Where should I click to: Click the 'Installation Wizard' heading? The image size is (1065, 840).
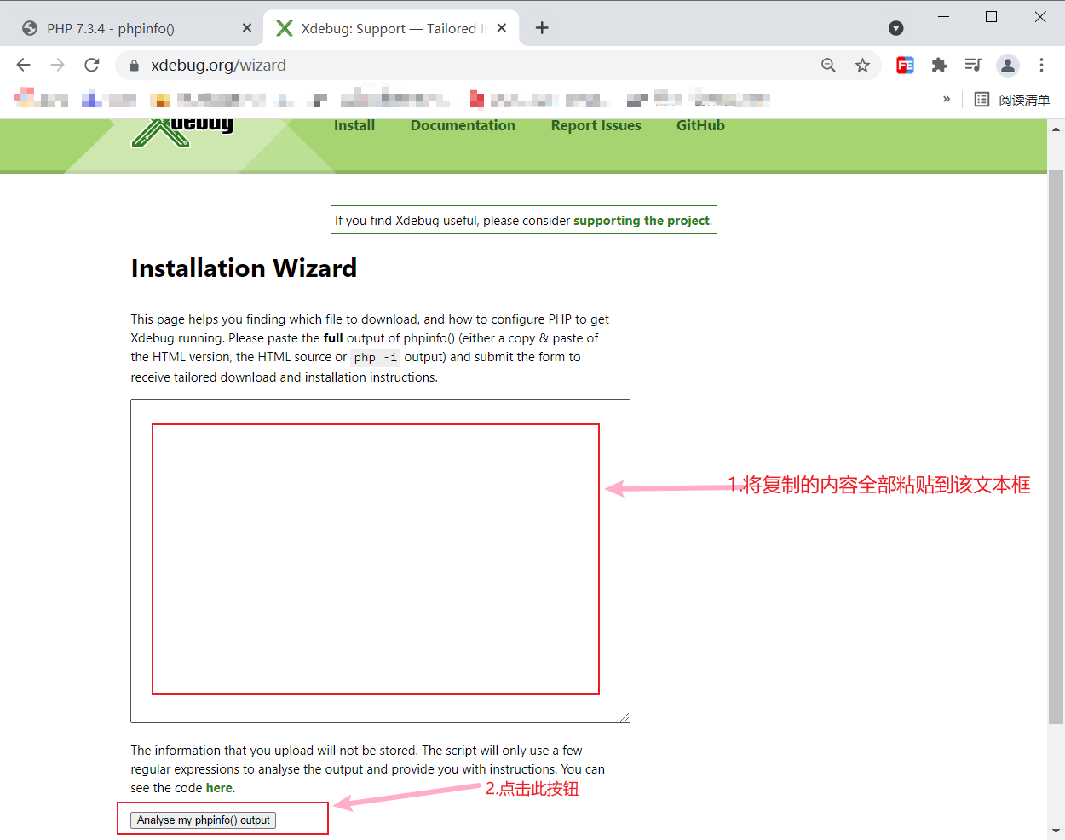click(244, 268)
